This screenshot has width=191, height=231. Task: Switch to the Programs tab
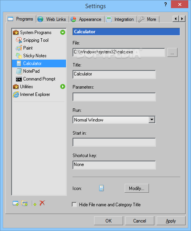[x=21, y=19]
